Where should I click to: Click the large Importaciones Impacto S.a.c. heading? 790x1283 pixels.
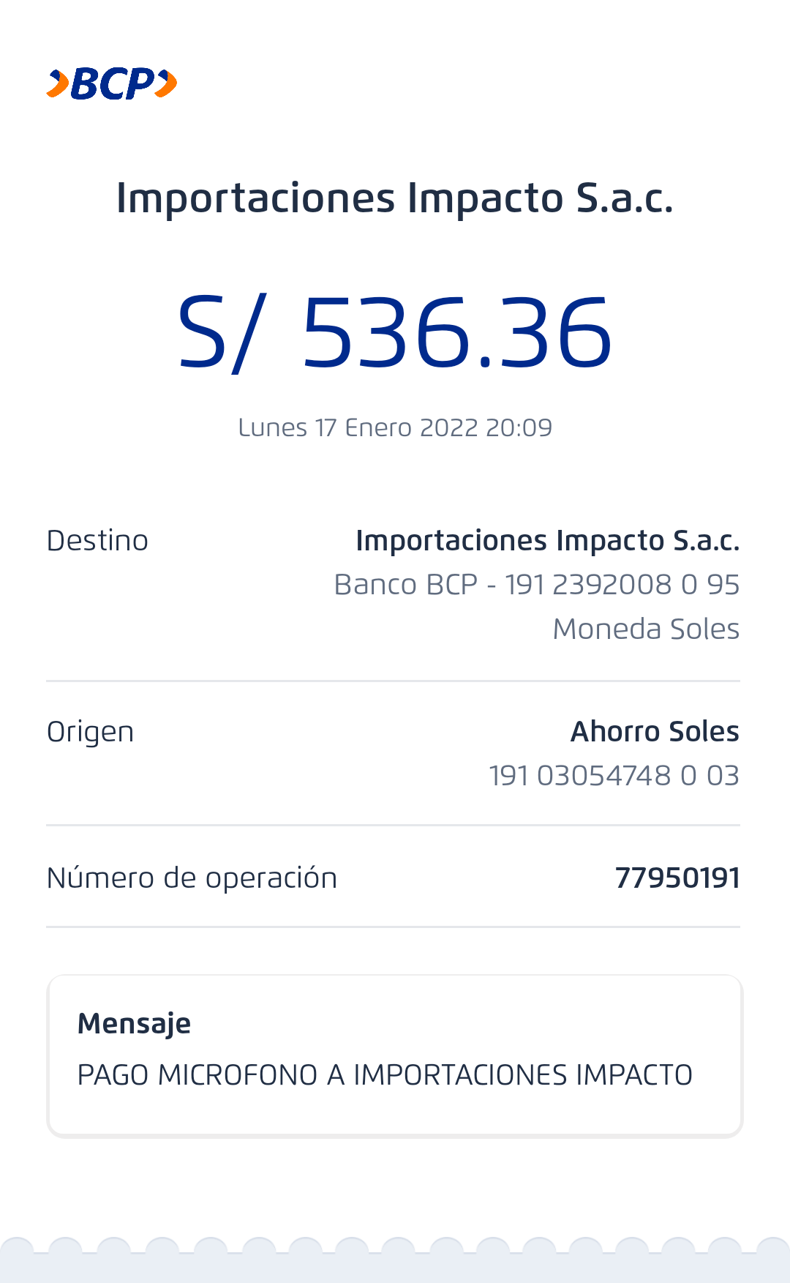pos(394,198)
